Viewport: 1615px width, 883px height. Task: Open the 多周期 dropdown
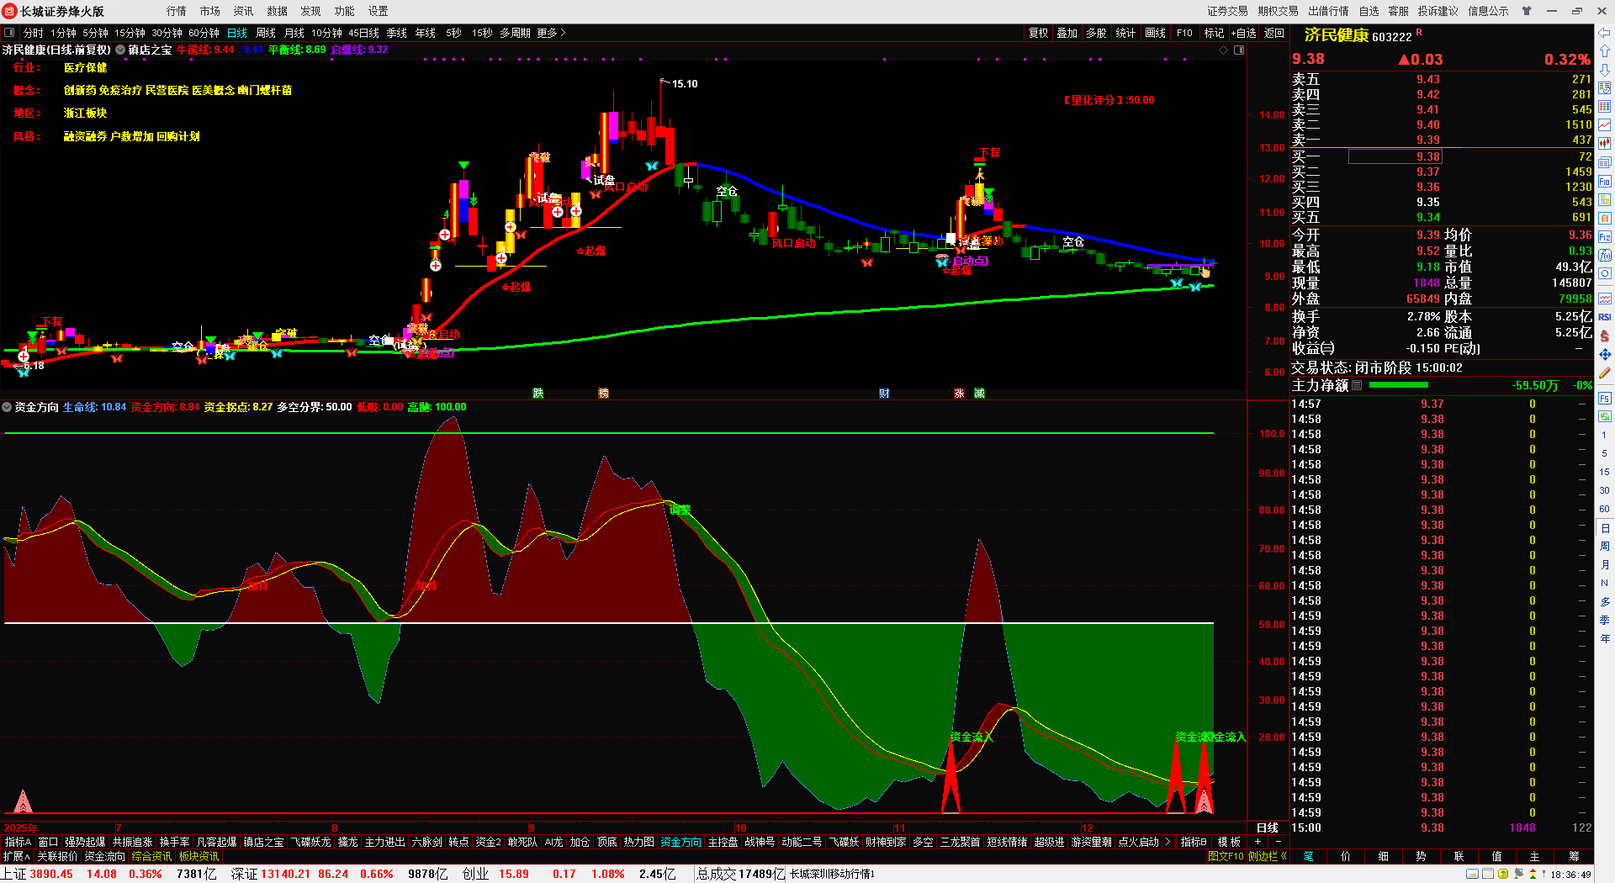(x=515, y=33)
